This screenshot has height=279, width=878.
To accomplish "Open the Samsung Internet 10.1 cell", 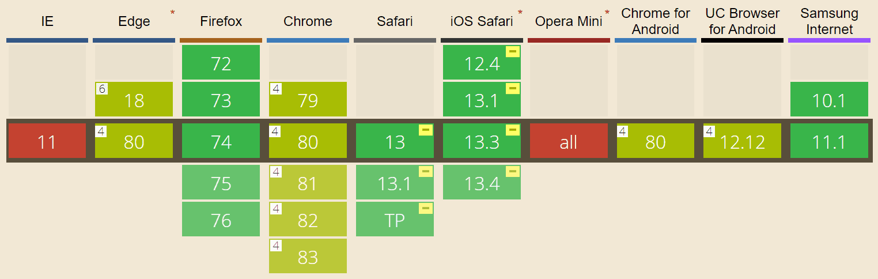I will (829, 99).
